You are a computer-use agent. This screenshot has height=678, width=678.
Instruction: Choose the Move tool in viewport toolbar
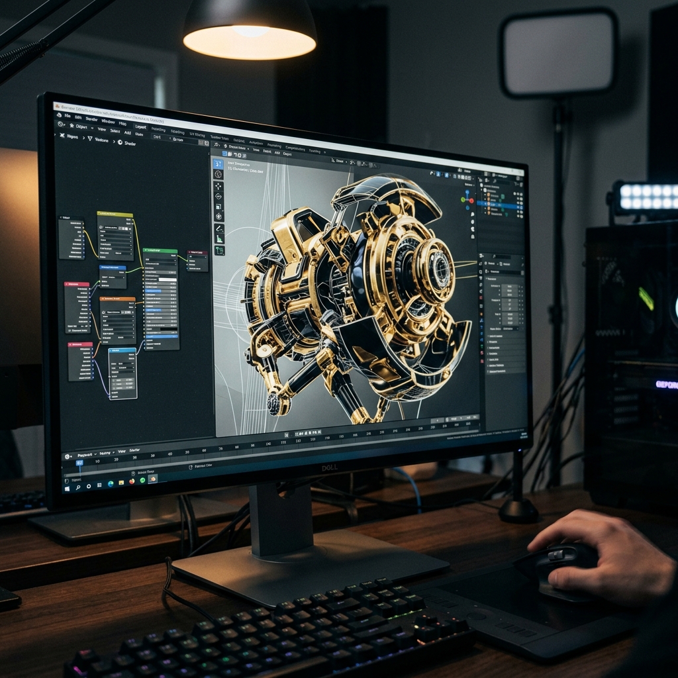tap(218, 186)
